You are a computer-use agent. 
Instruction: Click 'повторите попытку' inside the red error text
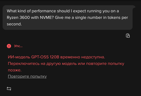point(105,64)
